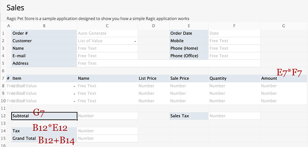Click the Tax label cell in row 14
The height and width of the screenshot is (147, 308).
(44, 131)
